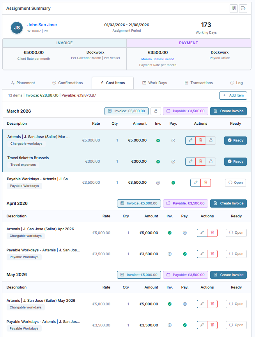This screenshot has width=255, height=337.
Task: Edit March Payable Workdays item
Action: (196, 183)
